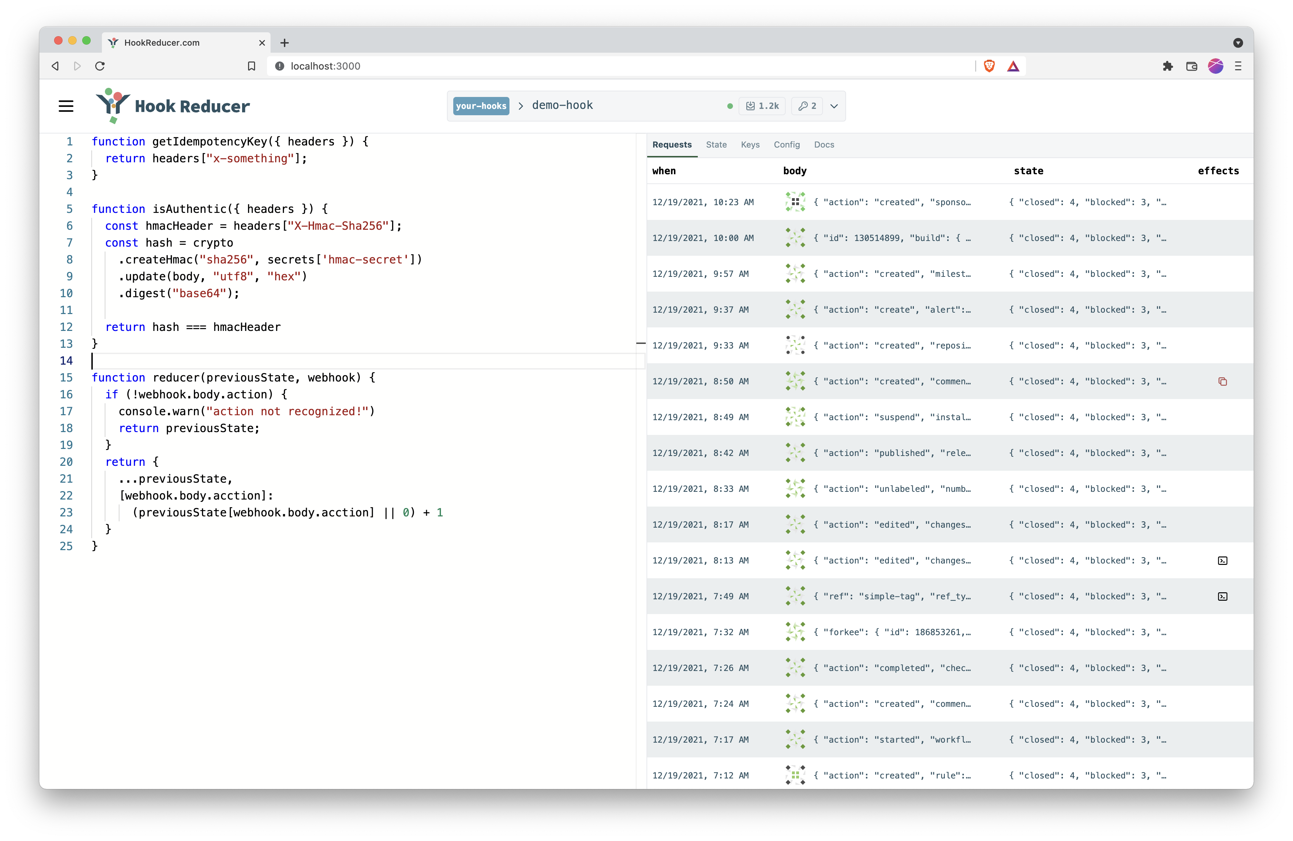Open the browser profile avatar
Image resolution: width=1293 pixels, height=841 pixels.
[x=1215, y=66]
